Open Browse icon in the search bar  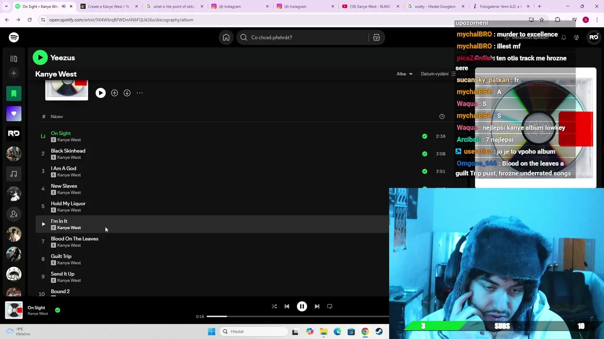pos(377,37)
